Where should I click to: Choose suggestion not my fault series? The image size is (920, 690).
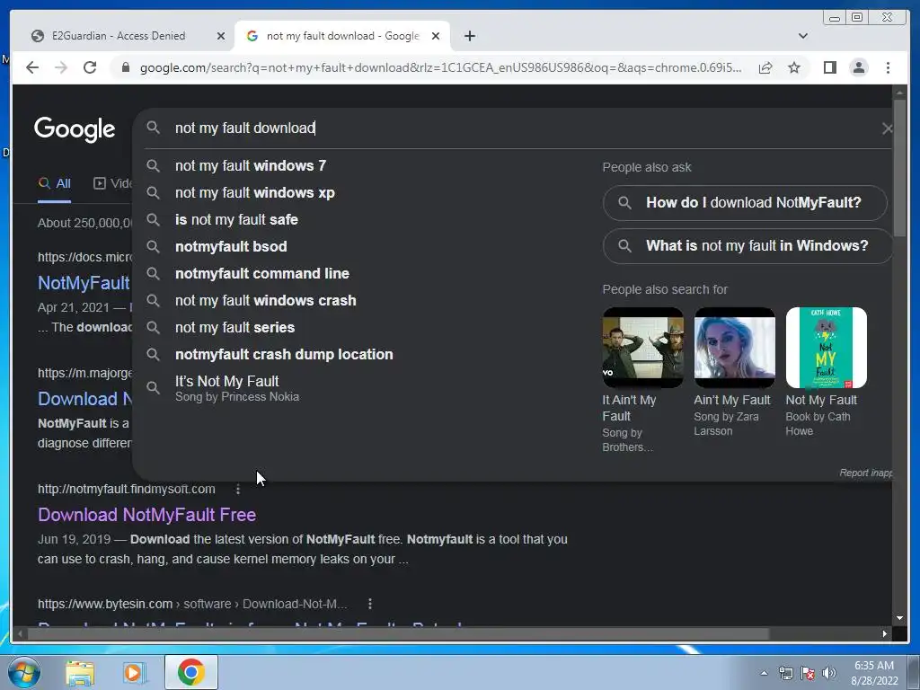[x=234, y=327]
